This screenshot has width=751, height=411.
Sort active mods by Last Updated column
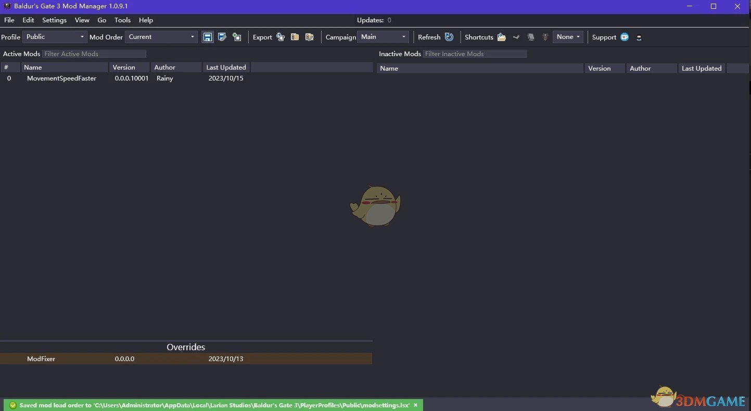(x=226, y=67)
